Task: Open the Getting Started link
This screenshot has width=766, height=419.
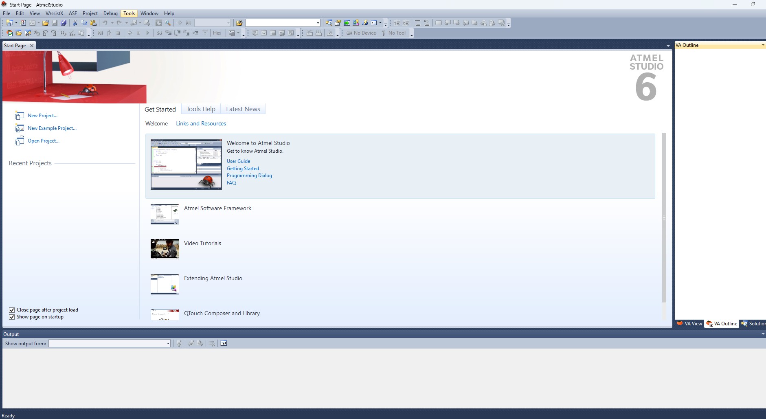Action: (243, 169)
